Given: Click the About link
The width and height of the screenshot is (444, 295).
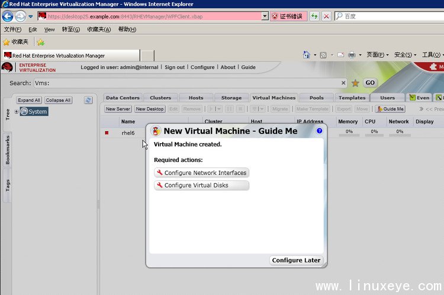Looking at the screenshot, I should pos(228,67).
